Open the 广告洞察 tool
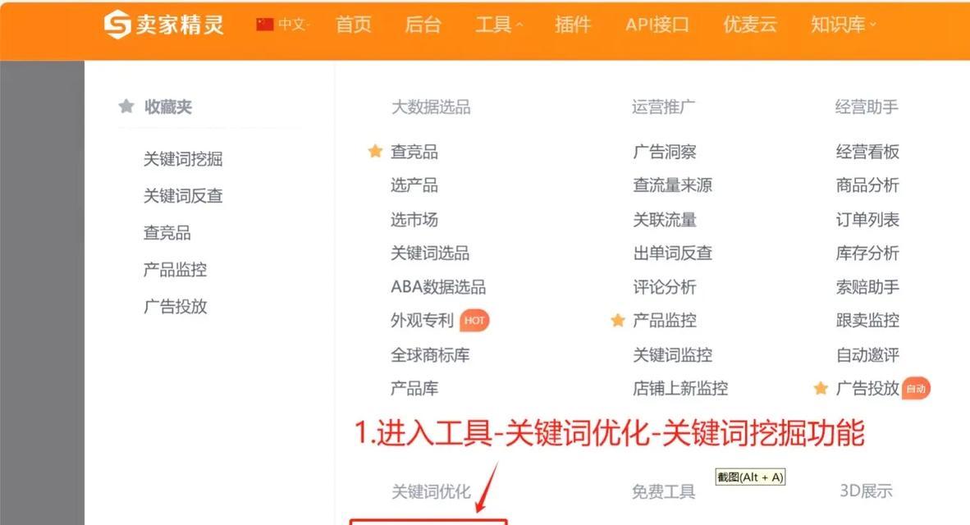Viewport: 970px width, 525px height. pyautogui.click(x=665, y=152)
